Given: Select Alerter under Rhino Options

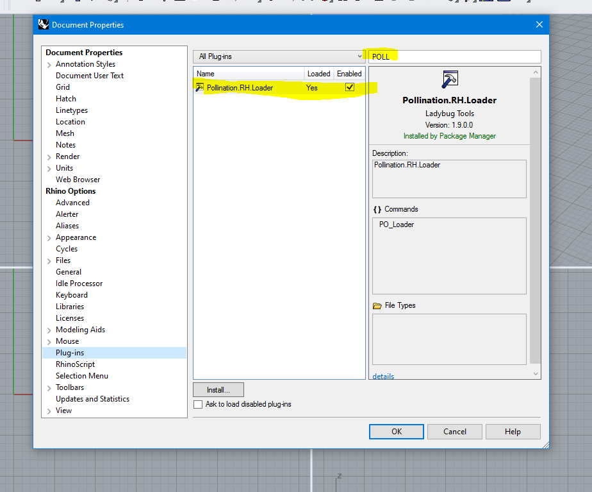Looking at the screenshot, I should (x=67, y=214).
